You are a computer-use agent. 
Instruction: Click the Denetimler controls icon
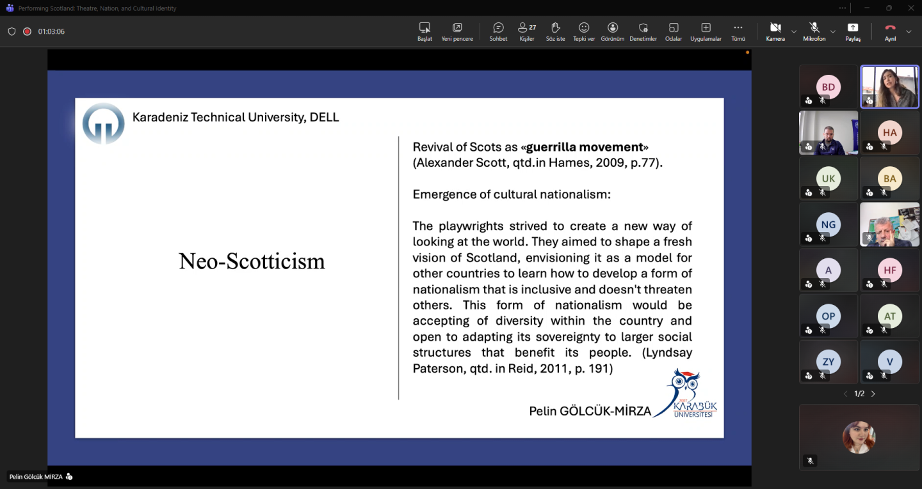(643, 31)
